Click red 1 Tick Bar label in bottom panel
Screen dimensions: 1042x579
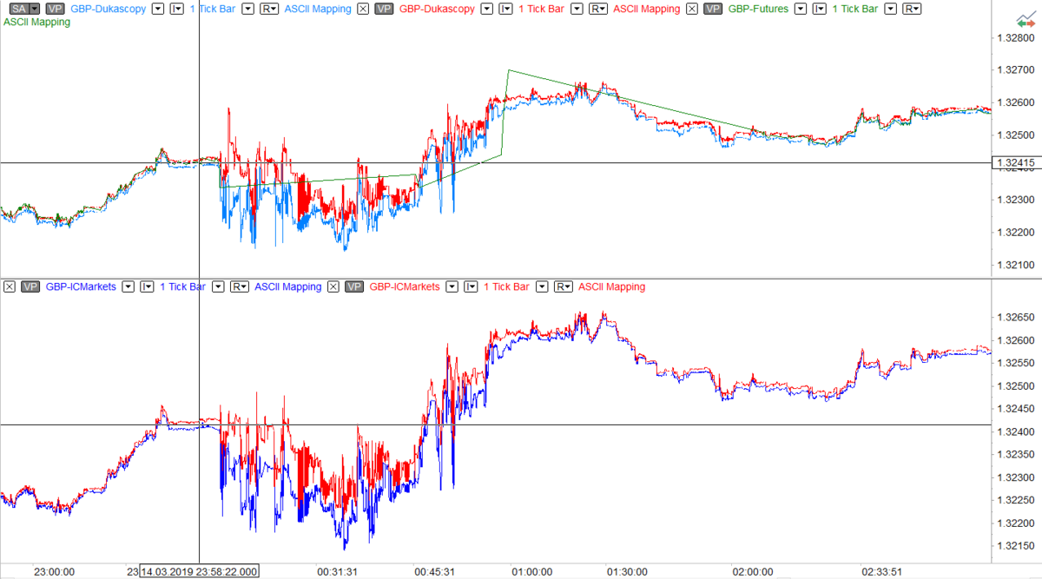[x=507, y=286]
